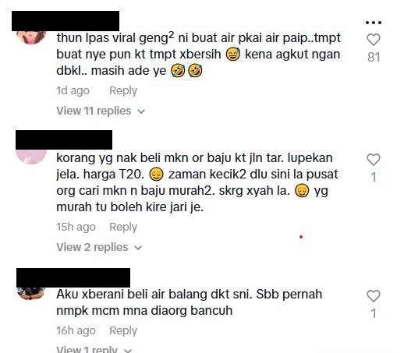
Task: Like the 'air balang' comment
Action: (x=374, y=296)
